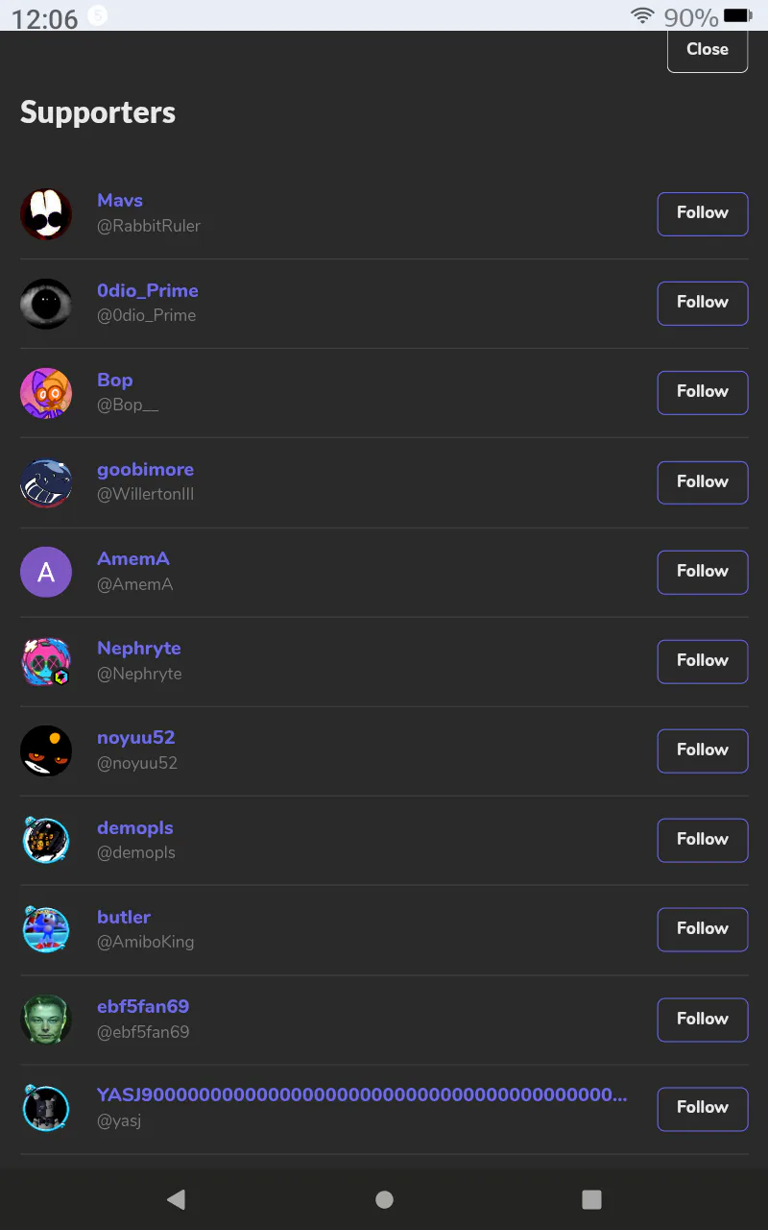Tap AmemA's purple letter avatar
This screenshot has height=1230, width=768.
(x=46, y=572)
